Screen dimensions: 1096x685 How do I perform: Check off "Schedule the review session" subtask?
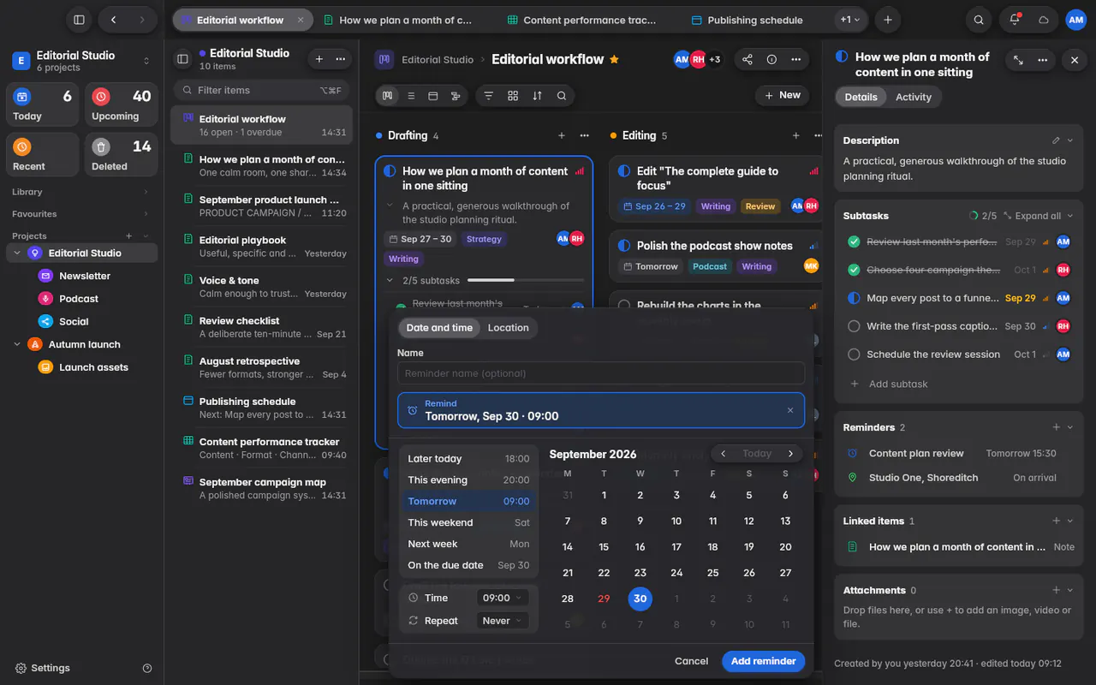coord(854,354)
